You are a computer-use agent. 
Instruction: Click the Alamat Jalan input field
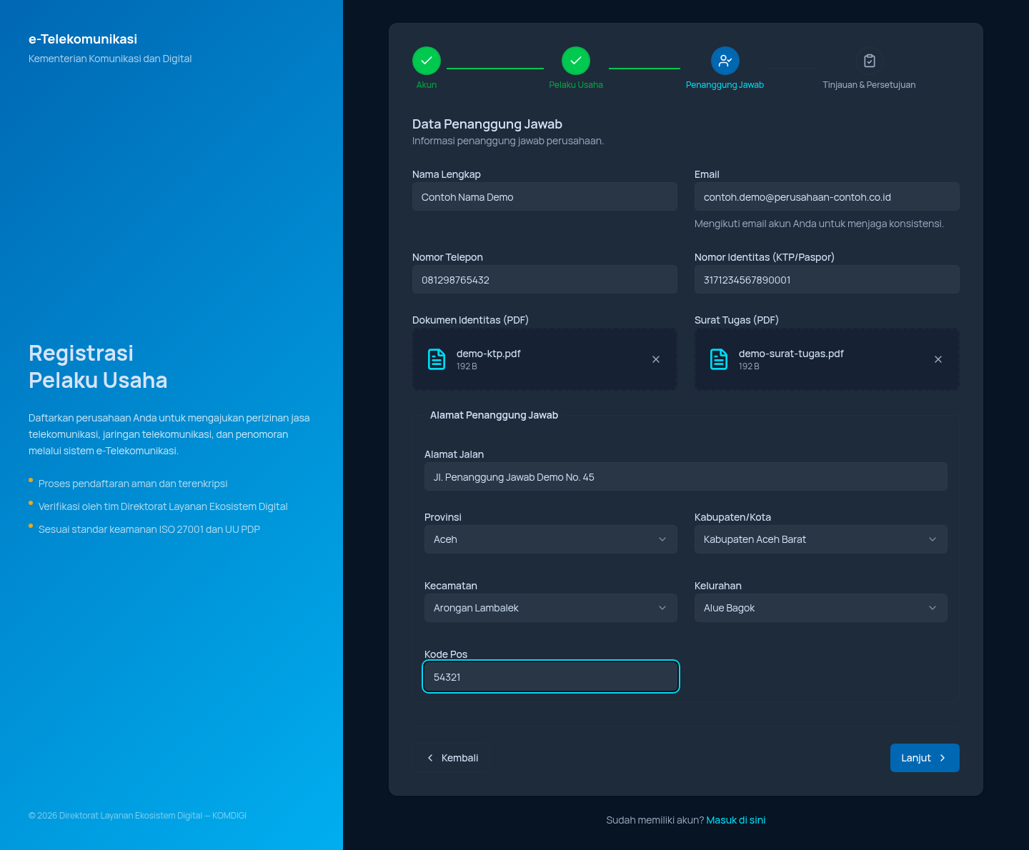pyautogui.click(x=686, y=476)
